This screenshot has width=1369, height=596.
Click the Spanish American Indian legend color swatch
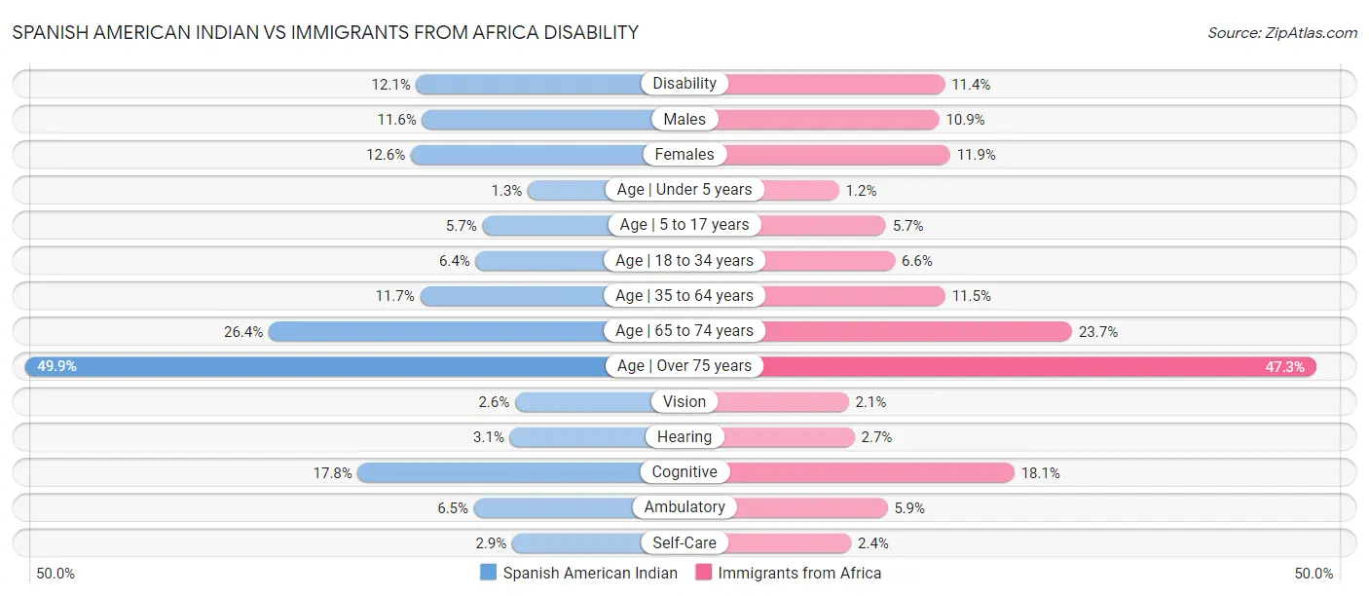click(489, 573)
